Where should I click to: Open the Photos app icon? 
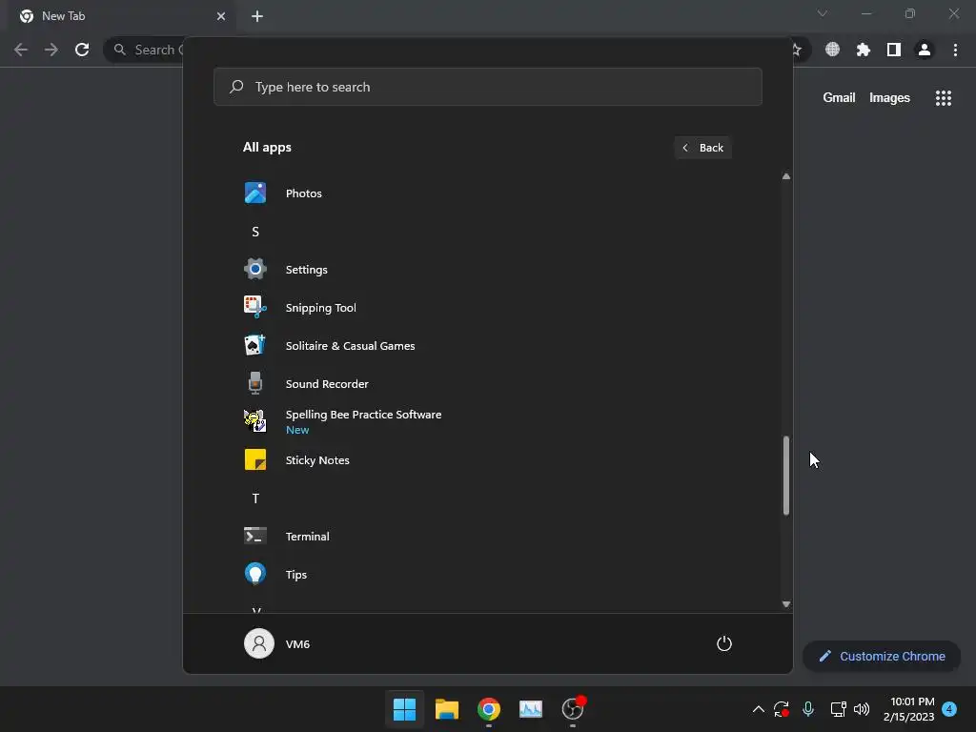pos(255,193)
